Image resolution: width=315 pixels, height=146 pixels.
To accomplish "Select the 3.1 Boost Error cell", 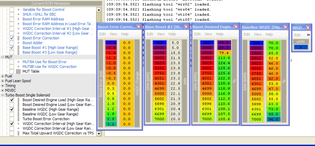I will [x=111, y=124].
